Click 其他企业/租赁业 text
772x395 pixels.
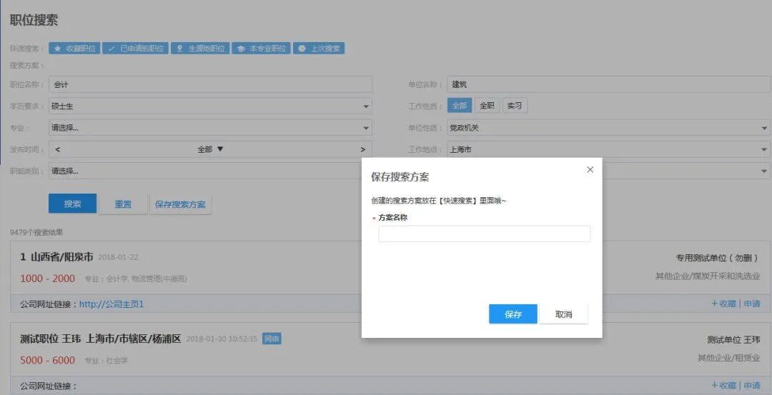(x=728, y=358)
